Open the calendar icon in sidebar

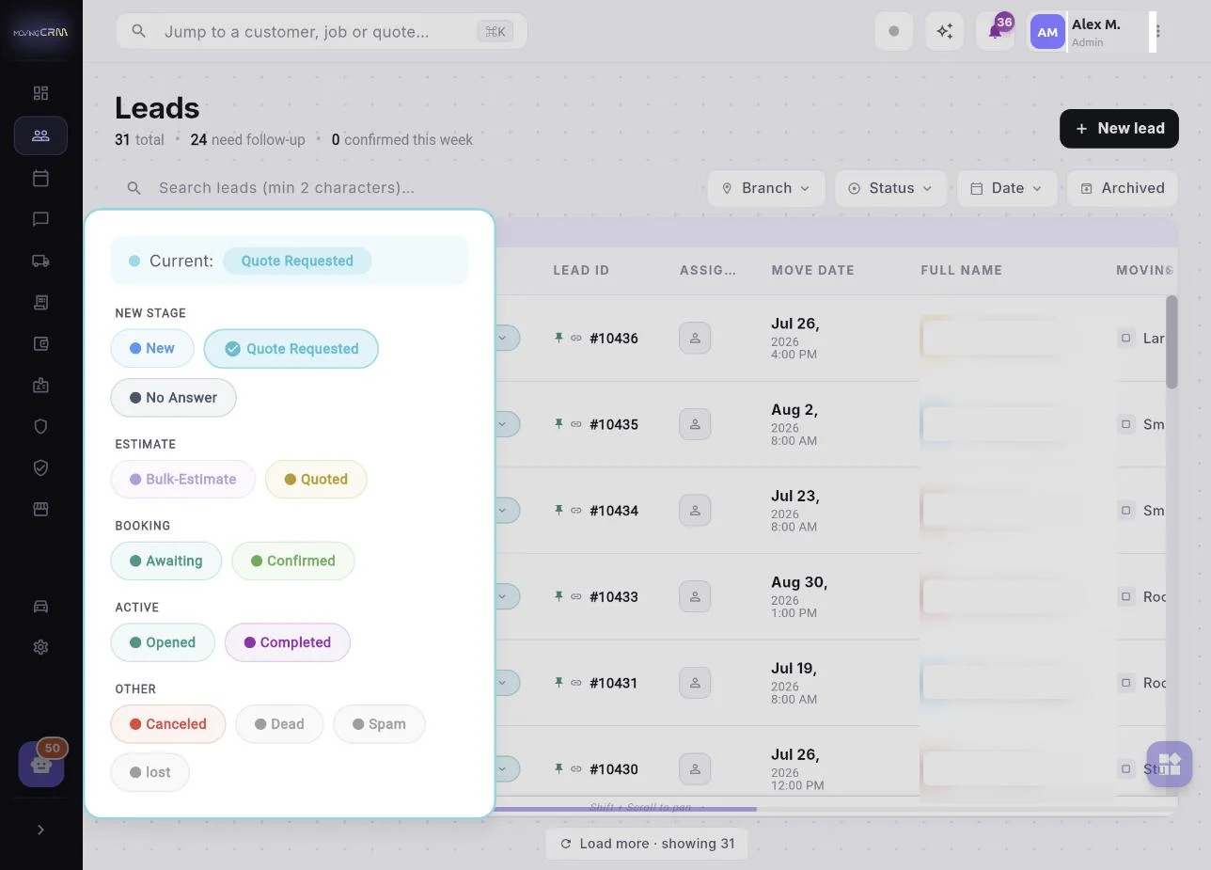[x=40, y=178]
